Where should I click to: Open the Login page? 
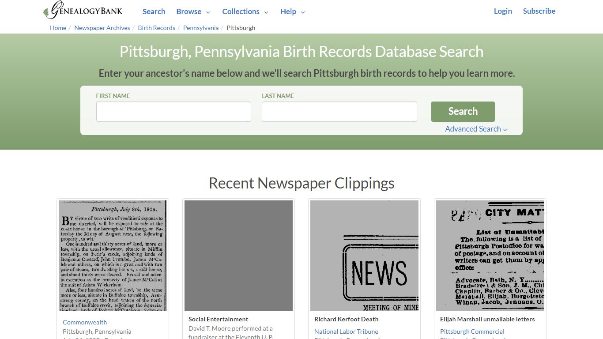[x=503, y=11]
